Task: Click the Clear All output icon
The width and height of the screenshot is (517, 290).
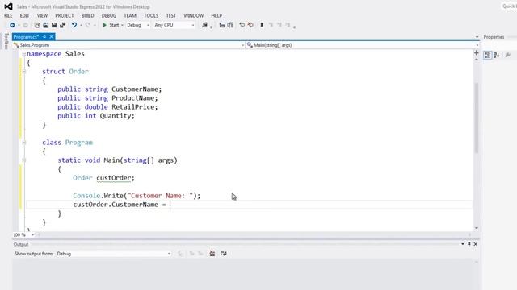Action: pyautogui.click(x=212, y=254)
